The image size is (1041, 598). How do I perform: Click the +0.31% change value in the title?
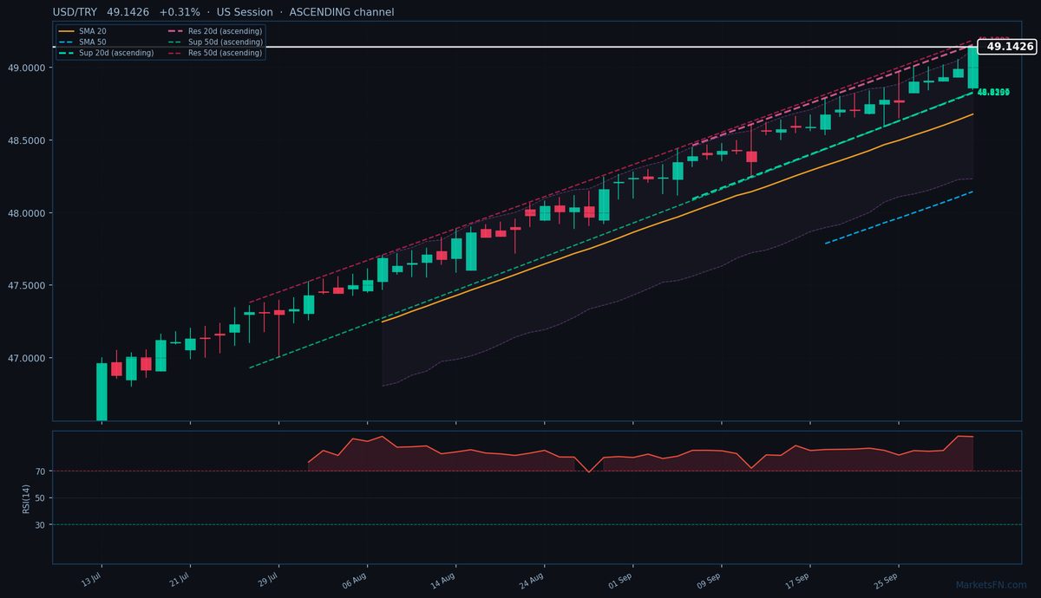click(180, 12)
